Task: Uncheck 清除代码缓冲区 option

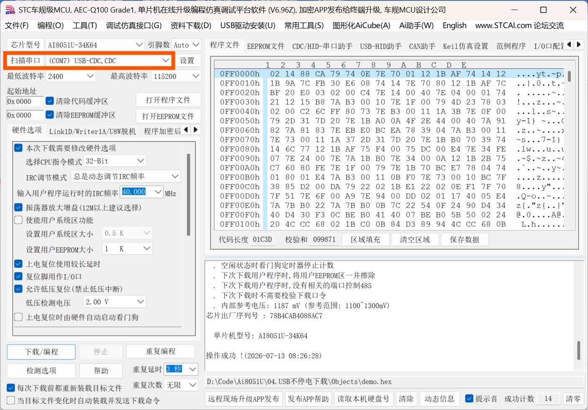Action: coord(50,101)
